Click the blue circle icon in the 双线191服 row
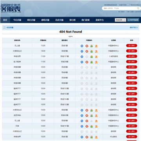Screen dimensions: 141x141 pyautogui.click(x=82, y=126)
